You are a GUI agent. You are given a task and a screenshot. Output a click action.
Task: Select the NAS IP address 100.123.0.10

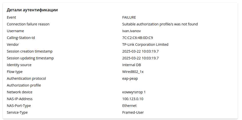click(x=133, y=99)
